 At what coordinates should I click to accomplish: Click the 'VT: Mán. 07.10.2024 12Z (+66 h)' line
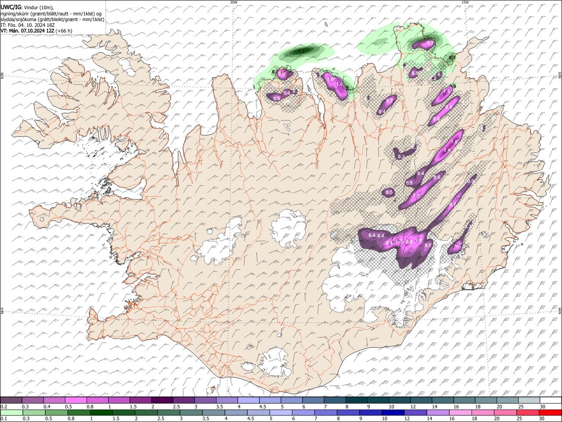36,31
